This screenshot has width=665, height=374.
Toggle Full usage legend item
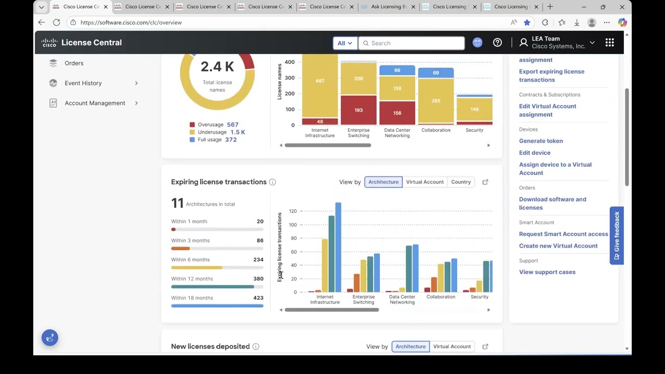pos(213,139)
